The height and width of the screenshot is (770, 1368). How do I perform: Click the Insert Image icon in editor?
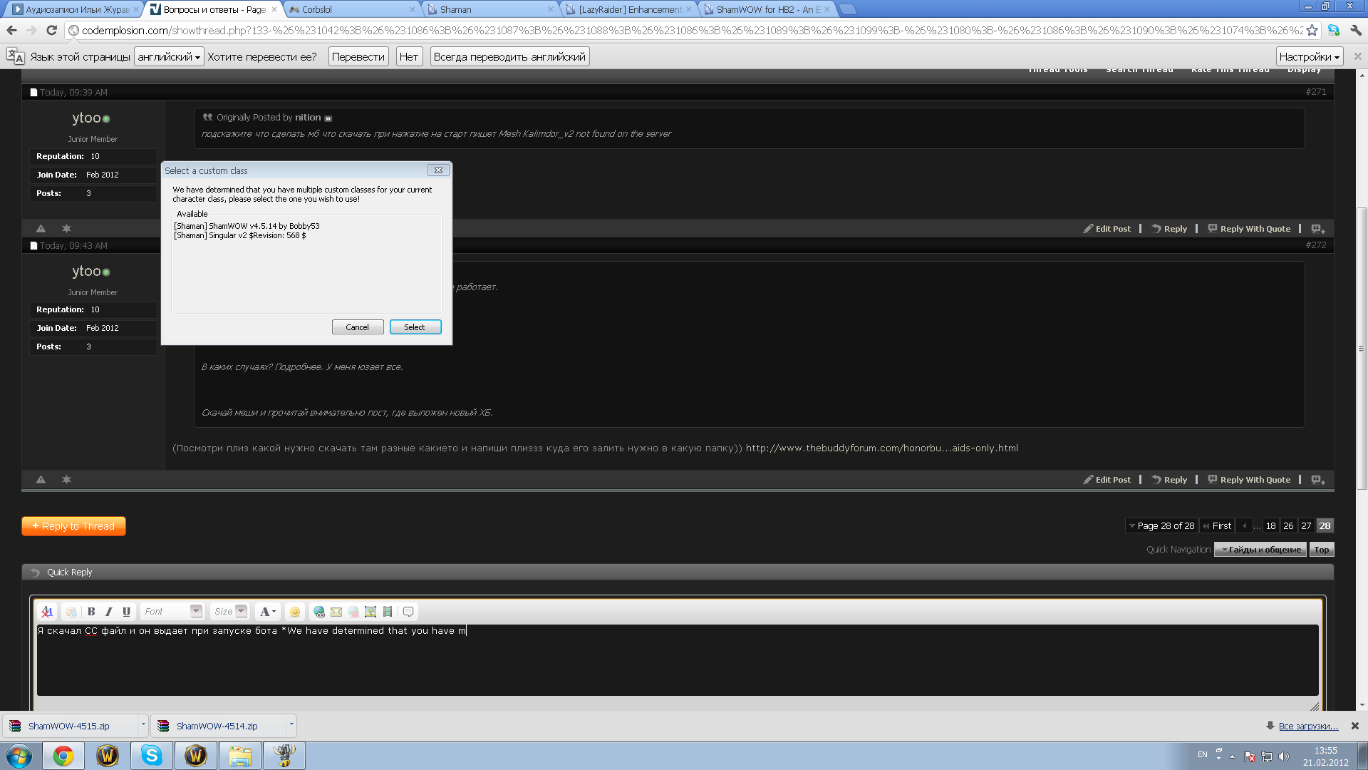point(370,612)
